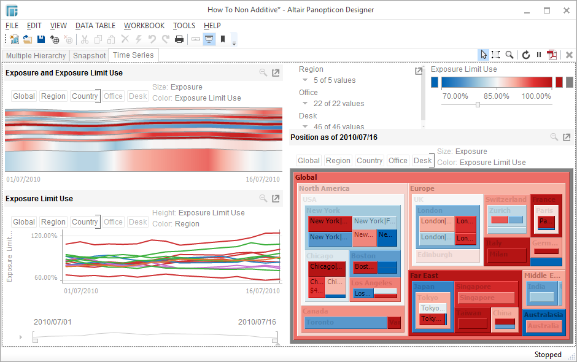Expand Region filter's 5 of 5 values
The width and height of the screenshot is (577, 362).
click(305, 80)
